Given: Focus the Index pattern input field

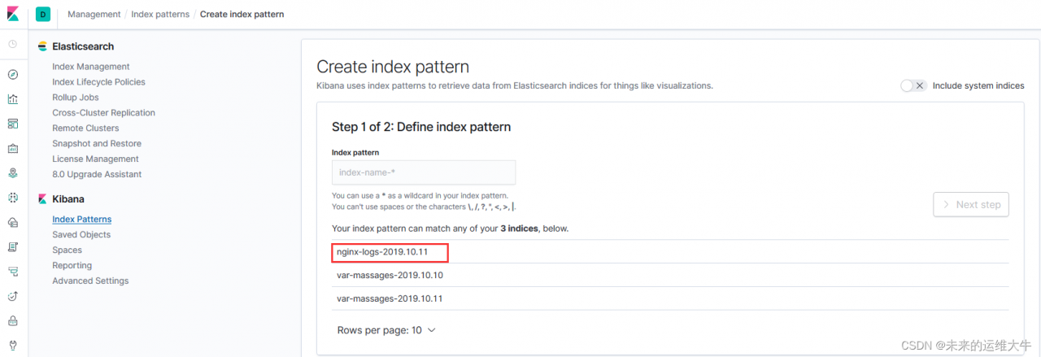Looking at the screenshot, I should 424,172.
